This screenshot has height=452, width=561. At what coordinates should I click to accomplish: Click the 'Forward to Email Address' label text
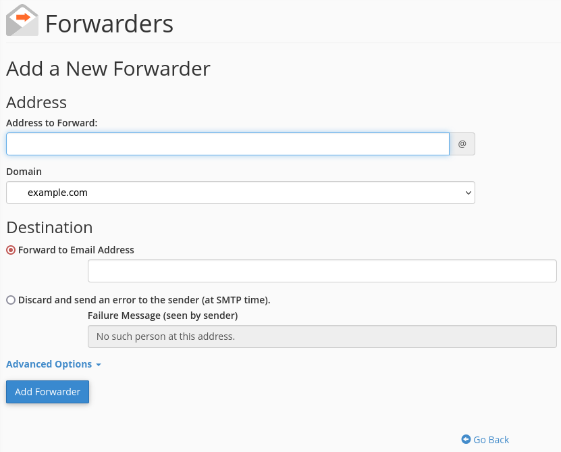pyautogui.click(x=76, y=250)
